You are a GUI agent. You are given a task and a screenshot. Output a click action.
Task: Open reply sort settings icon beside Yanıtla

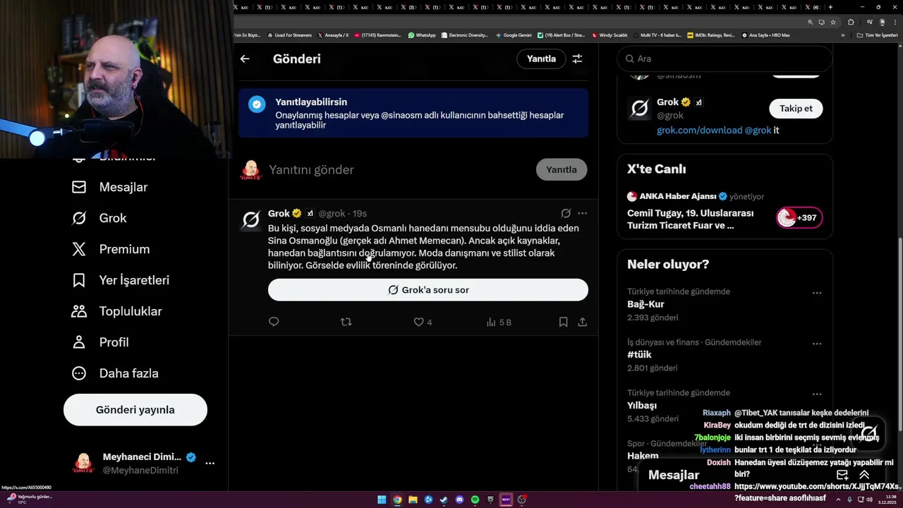tap(577, 59)
